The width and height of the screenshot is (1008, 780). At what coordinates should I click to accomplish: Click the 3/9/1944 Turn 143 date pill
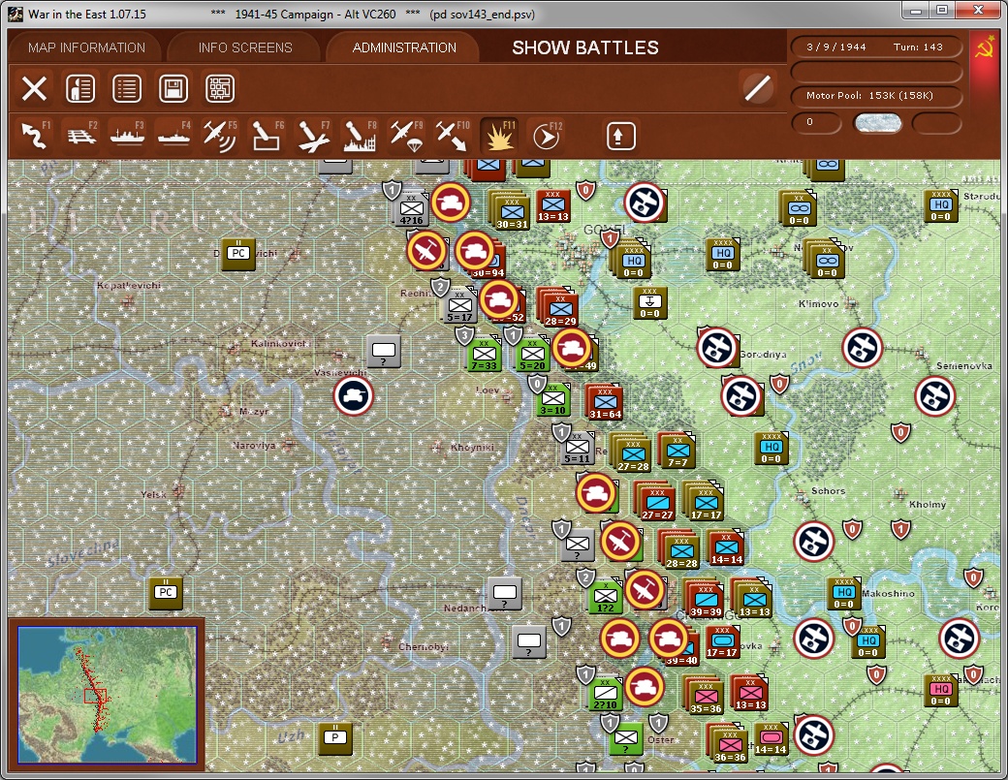click(x=875, y=47)
